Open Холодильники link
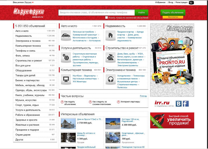This screenshot has height=149, width=208. click(124, 76)
